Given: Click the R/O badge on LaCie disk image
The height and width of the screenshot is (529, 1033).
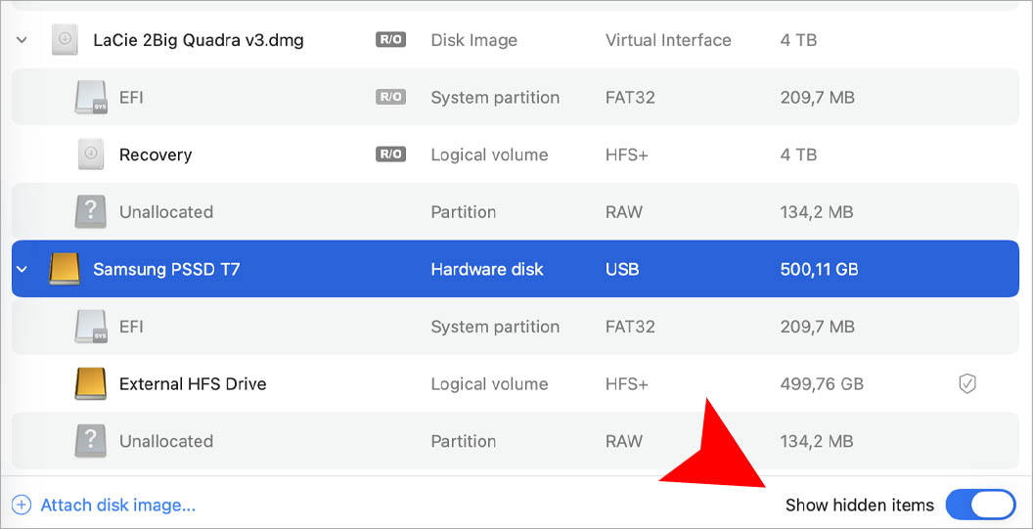Looking at the screenshot, I should pyautogui.click(x=390, y=39).
